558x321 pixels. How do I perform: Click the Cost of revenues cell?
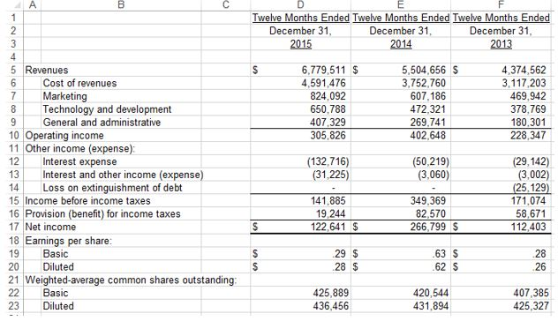(79, 83)
